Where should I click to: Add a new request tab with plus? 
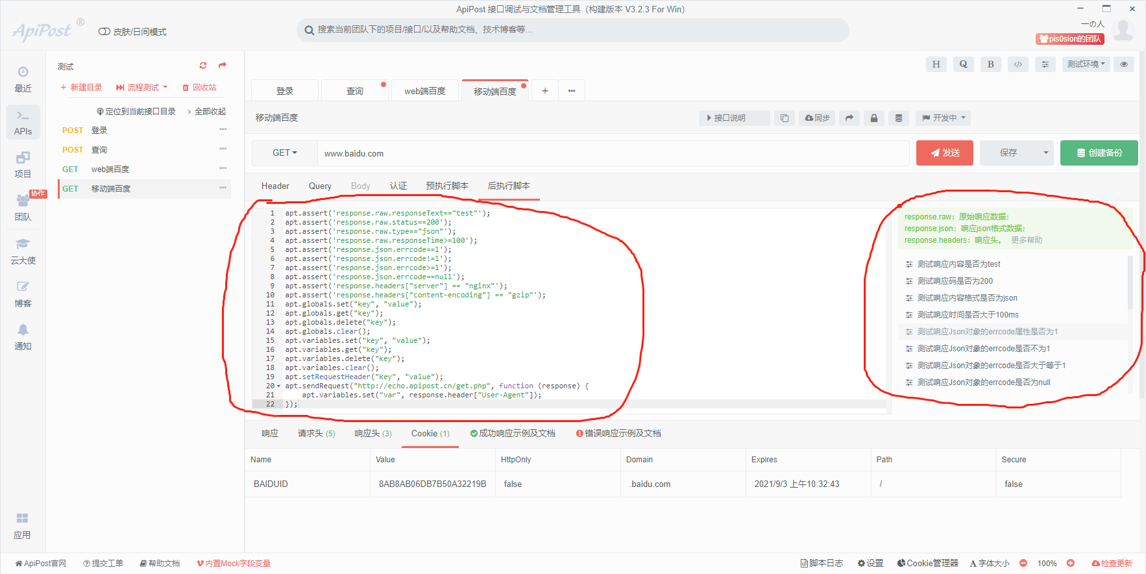pyautogui.click(x=545, y=91)
